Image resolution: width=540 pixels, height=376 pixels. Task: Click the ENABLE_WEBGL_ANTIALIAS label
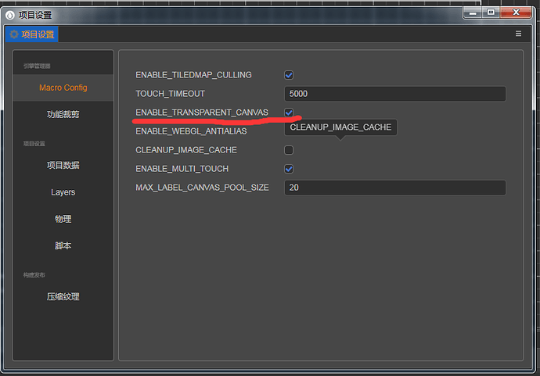pos(191,131)
